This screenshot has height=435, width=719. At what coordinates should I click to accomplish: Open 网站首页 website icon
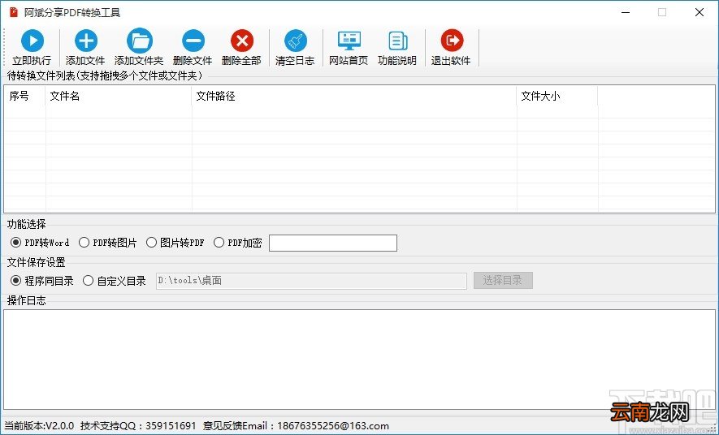tap(349, 41)
